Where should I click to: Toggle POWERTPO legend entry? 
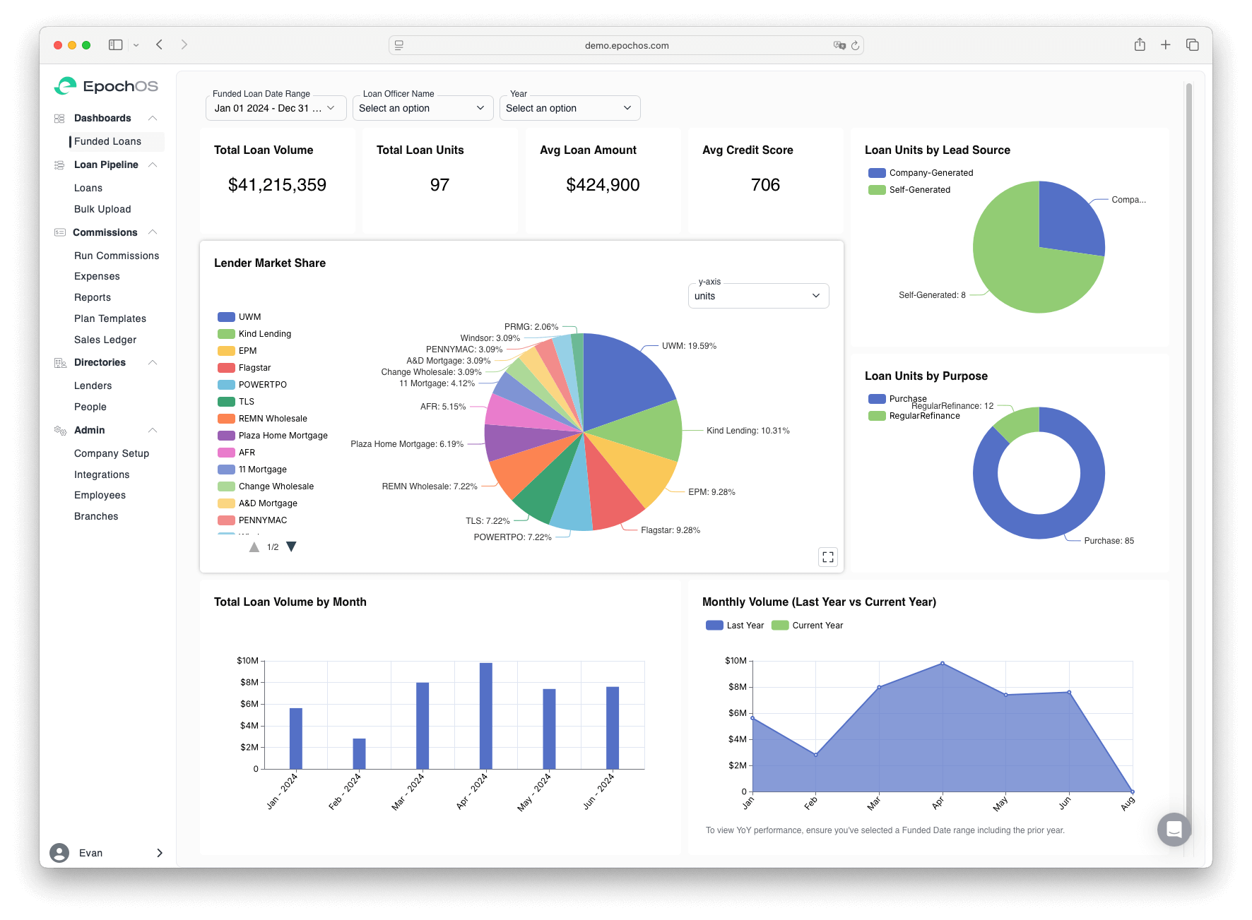tap(252, 385)
